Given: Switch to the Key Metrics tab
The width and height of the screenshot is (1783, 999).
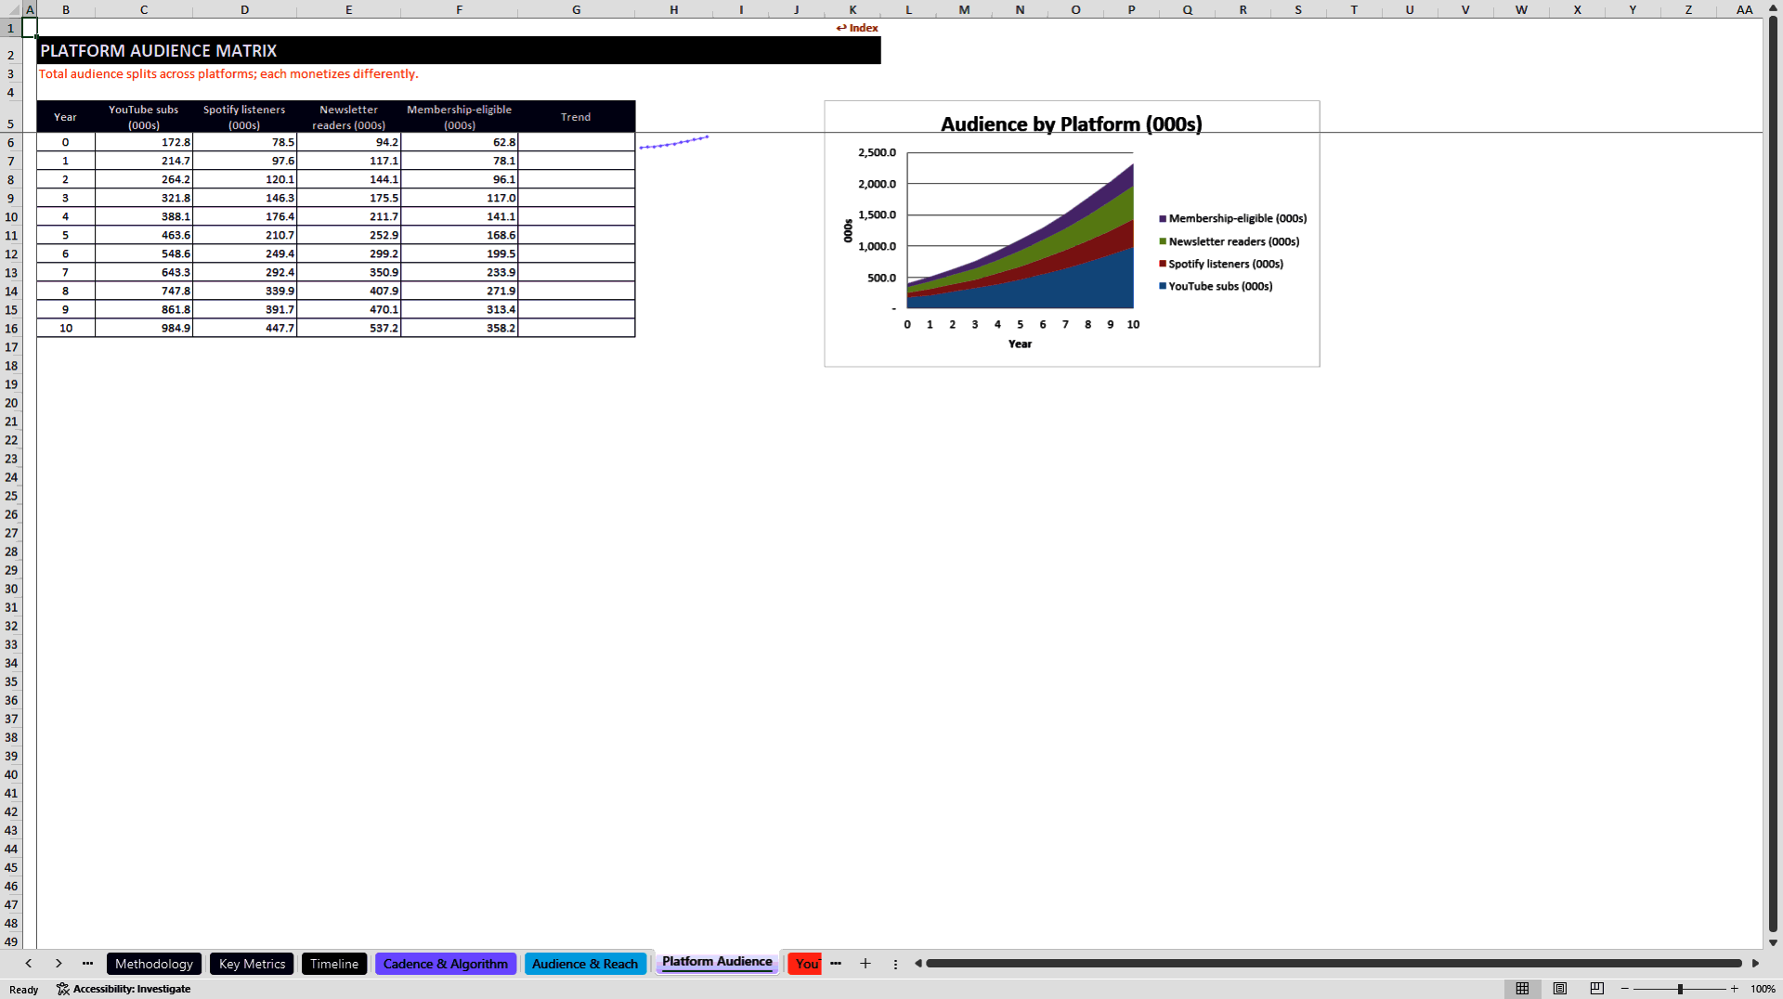Looking at the screenshot, I should click(x=252, y=964).
